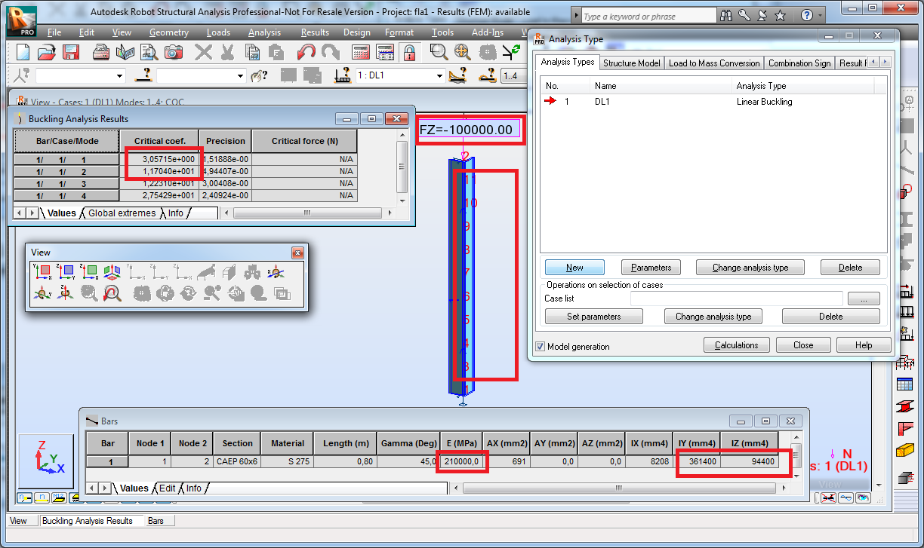Open the Loads menu

coord(218,32)
